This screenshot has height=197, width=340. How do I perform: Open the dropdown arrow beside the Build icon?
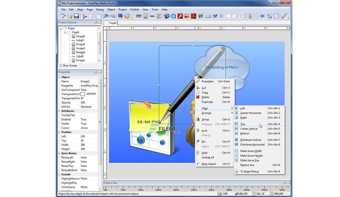131,18
